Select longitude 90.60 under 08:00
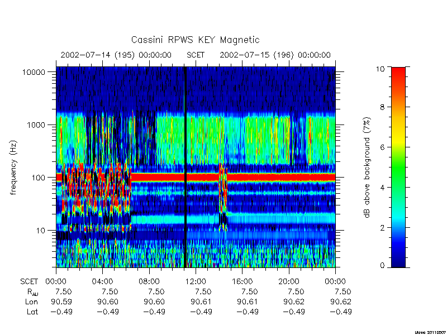 pos(154,301)
